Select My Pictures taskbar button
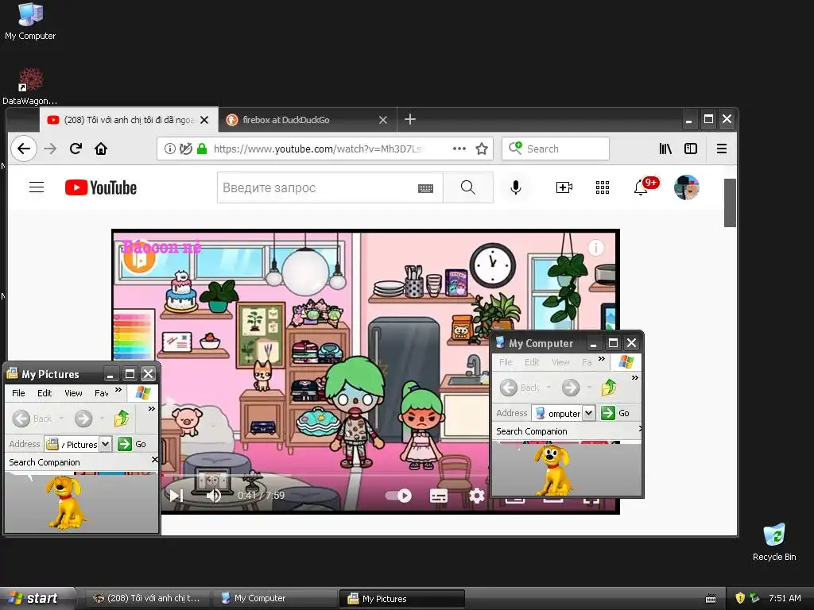 pos(401,599)
